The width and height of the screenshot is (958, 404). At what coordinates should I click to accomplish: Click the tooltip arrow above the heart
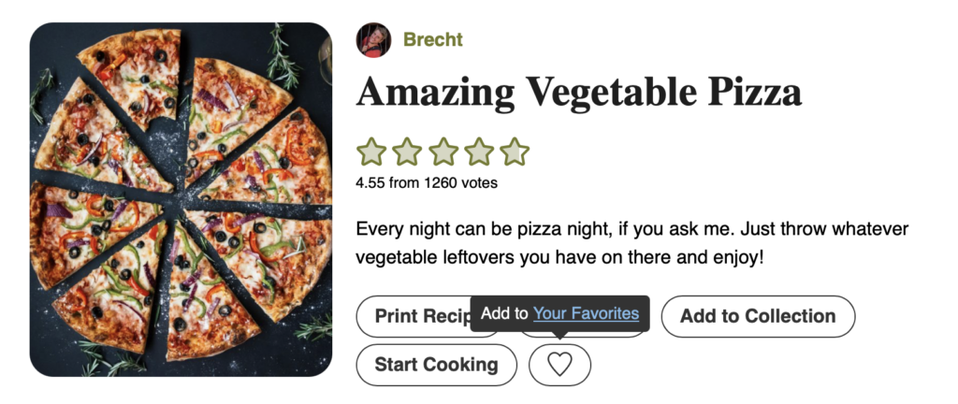[x=559, y=335]
